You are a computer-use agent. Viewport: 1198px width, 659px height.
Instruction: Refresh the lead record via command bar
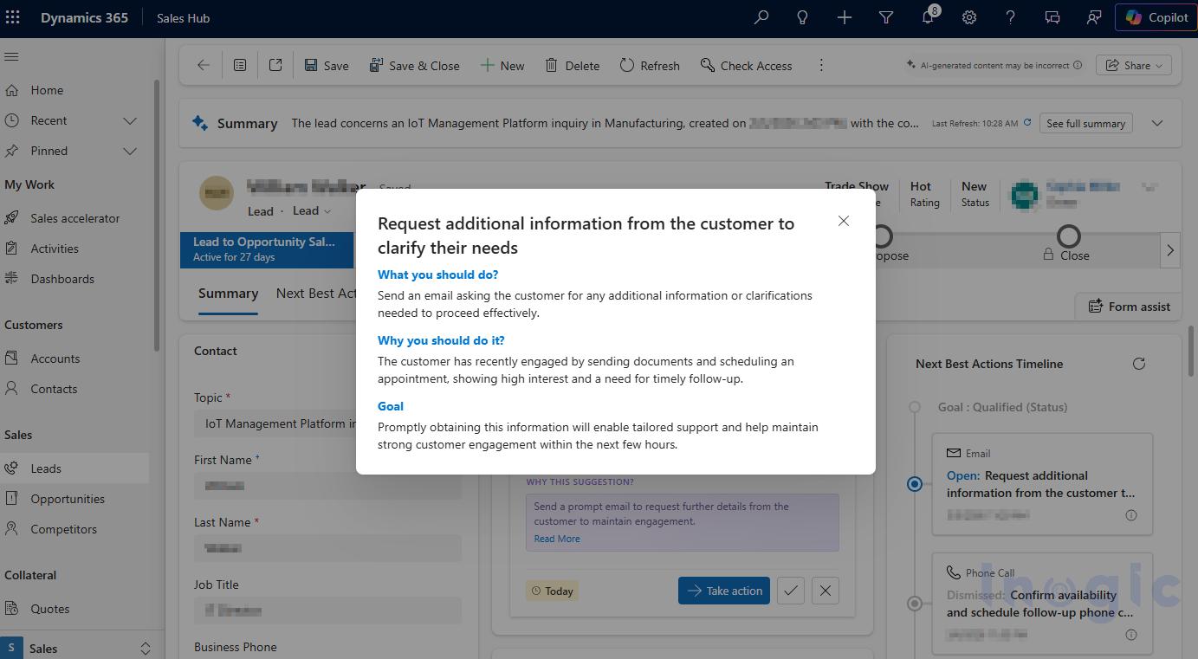649,65
